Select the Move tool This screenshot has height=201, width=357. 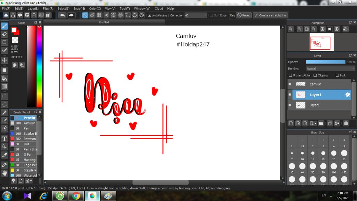4,60
